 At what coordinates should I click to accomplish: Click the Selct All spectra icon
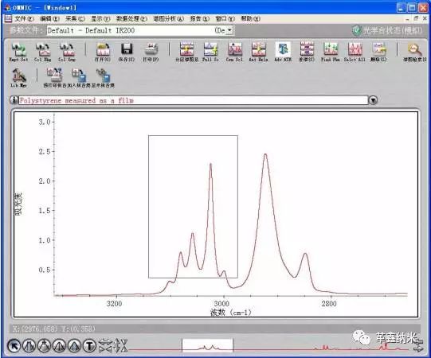355,53
